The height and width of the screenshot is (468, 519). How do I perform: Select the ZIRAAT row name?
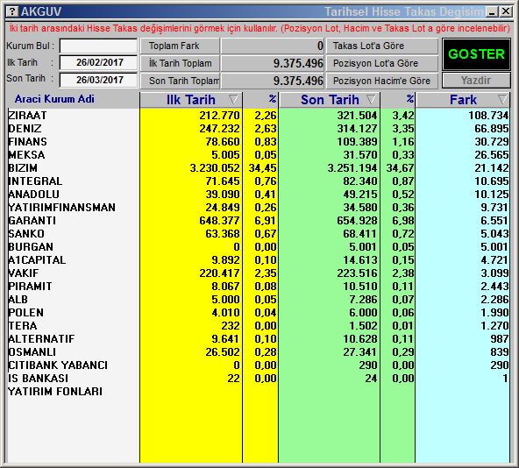tap(27, 115)
